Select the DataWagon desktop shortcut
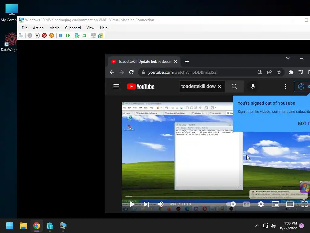This screenshot has height=233, width=310. 9,42
